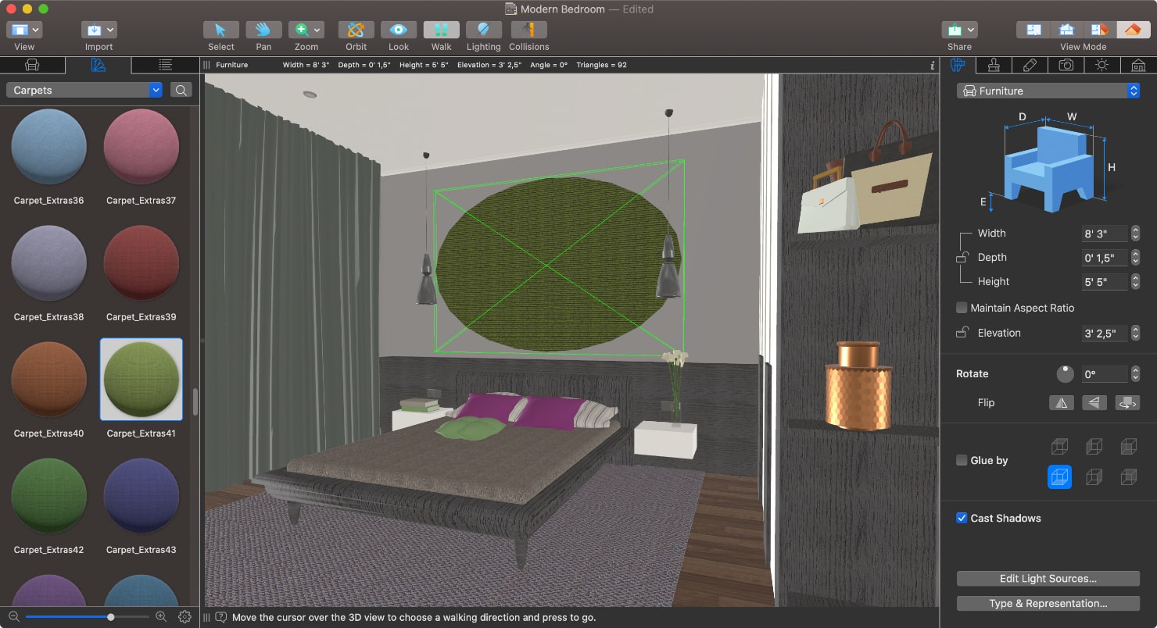Screen dimensions: 1157x628
Task: Click the Import toolbar icon
Action: (x=94, y=30)
